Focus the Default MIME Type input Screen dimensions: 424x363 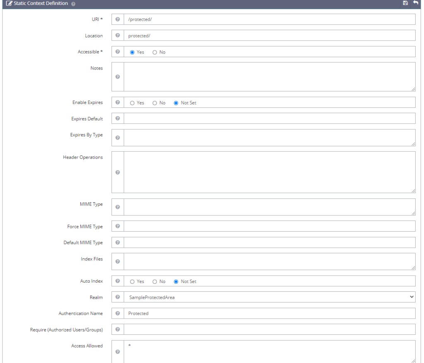point(269,242)
